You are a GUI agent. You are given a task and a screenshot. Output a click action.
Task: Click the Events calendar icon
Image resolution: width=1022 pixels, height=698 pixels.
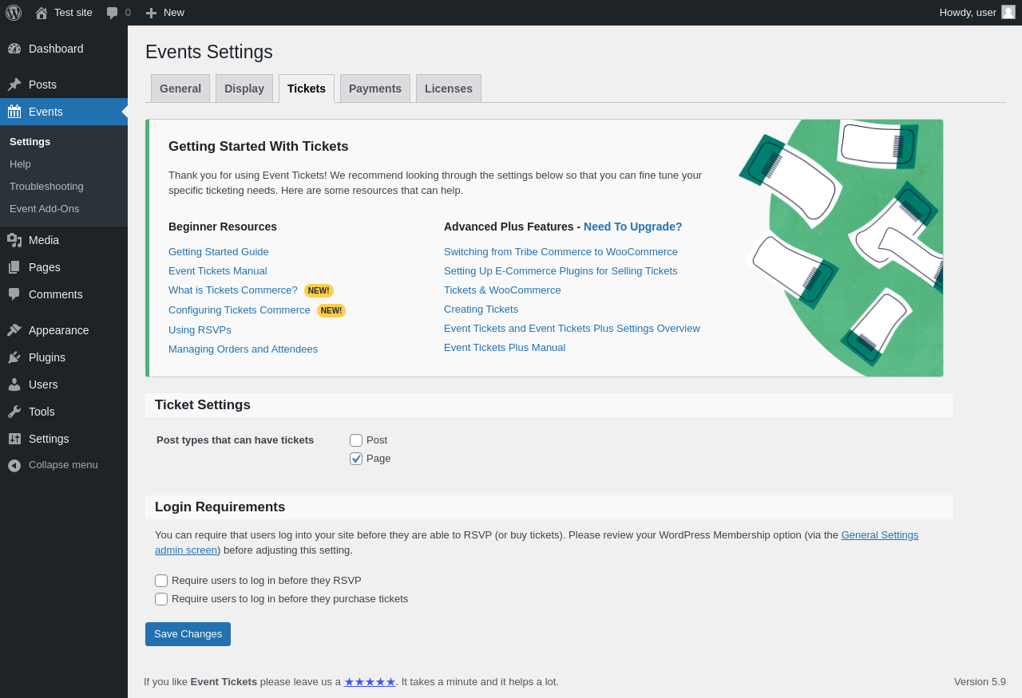pyautogui.click(x=14, y=112)
